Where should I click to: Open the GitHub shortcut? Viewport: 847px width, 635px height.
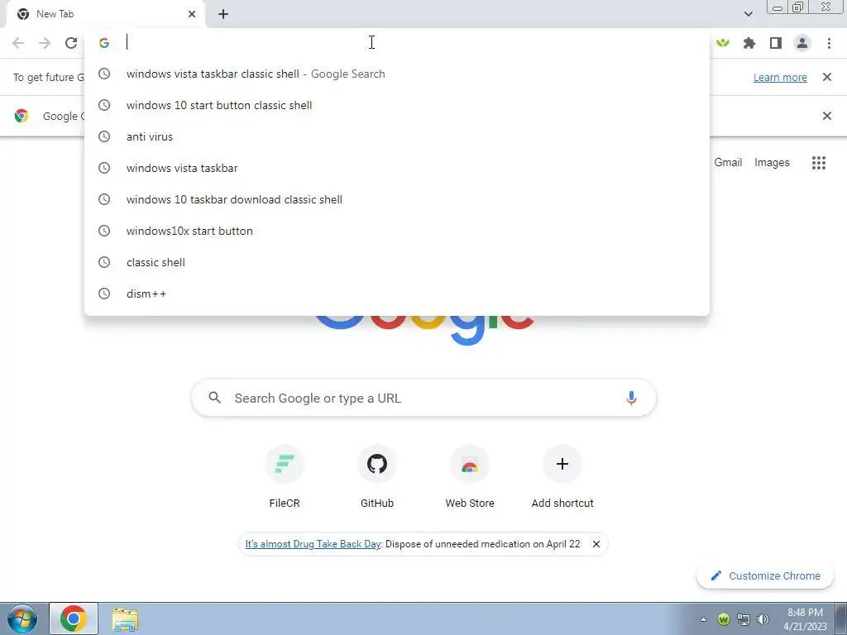pyautogui.click(x=377, y=477)
